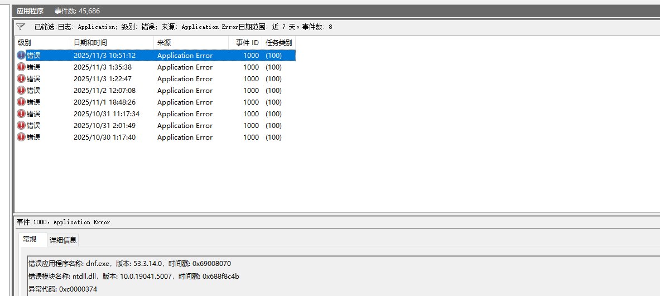Click the 任务类别 column header
Viewport: 660px width, 296px height.
pyautogui.click(x=278, y=43)
